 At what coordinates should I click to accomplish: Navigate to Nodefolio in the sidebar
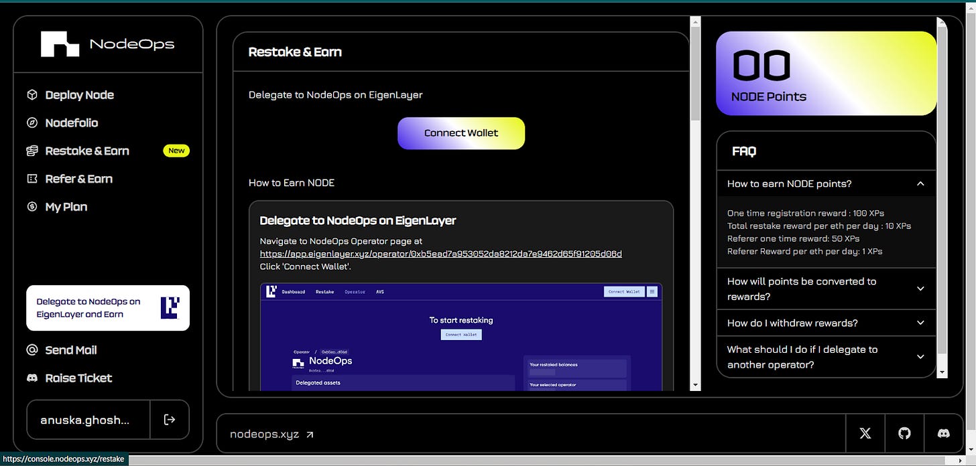(70, 123)
